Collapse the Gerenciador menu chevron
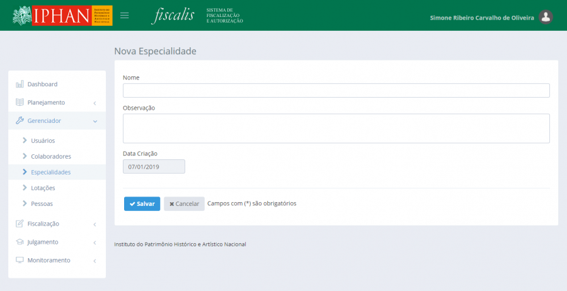Viewport: 567px width, 291px height. coord(94,121)
